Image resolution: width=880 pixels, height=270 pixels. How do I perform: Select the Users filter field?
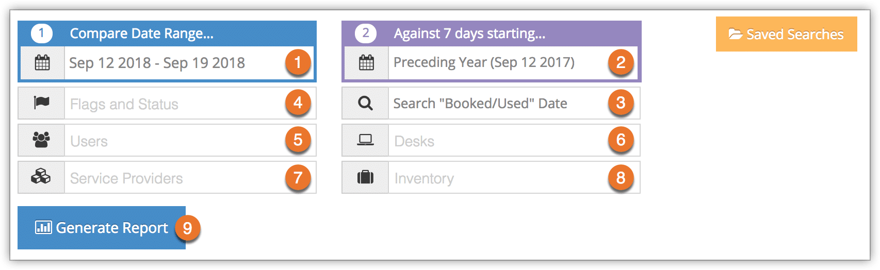pos(190,140)
